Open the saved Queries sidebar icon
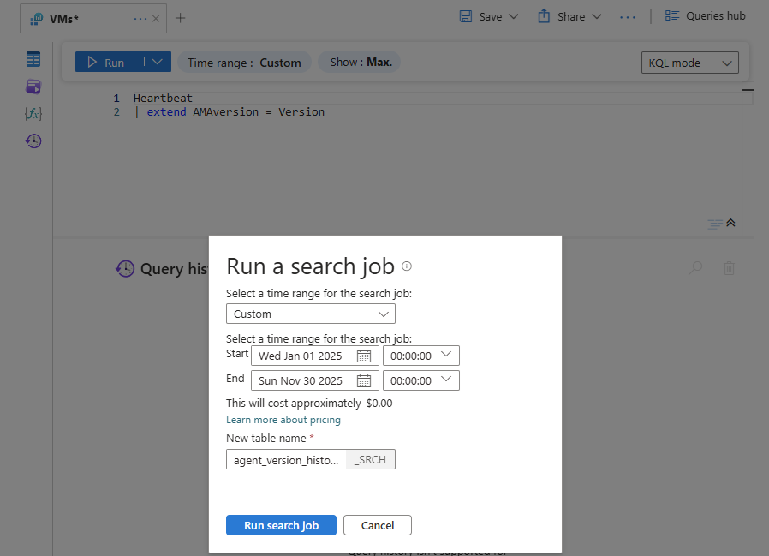The width and height of the screenshot is (769, 556). pyautogui.click(x=33, y=87)
